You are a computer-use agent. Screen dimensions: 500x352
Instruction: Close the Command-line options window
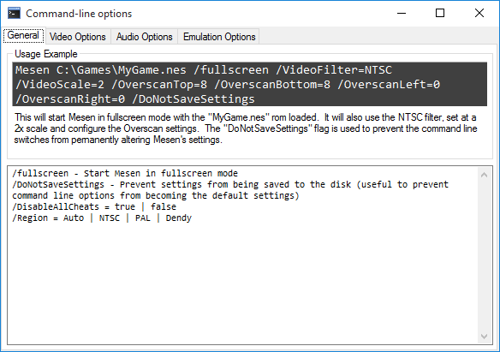[479, 14]
